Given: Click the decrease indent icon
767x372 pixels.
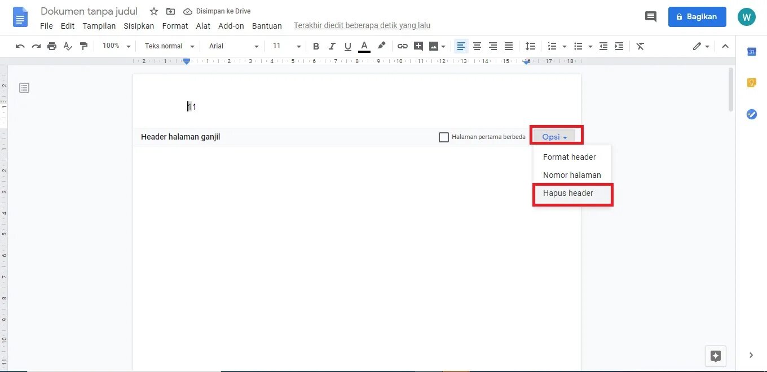Looking at the screenshot, I should point(603,46).
